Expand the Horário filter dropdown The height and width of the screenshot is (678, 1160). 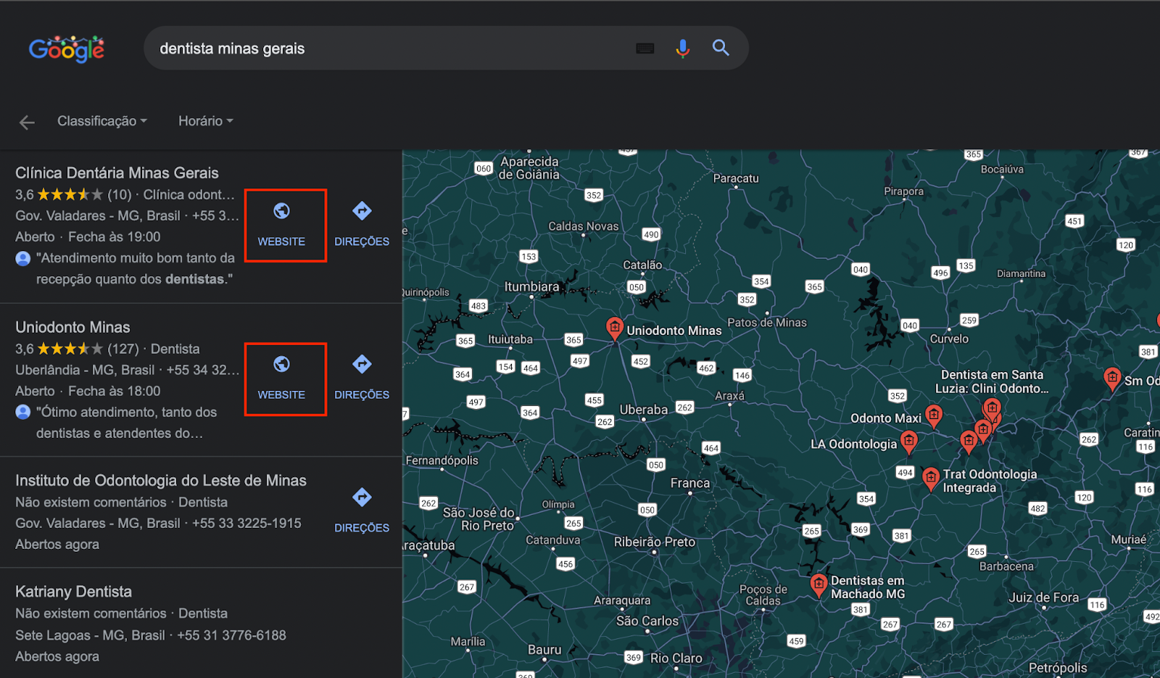(206, 121)
